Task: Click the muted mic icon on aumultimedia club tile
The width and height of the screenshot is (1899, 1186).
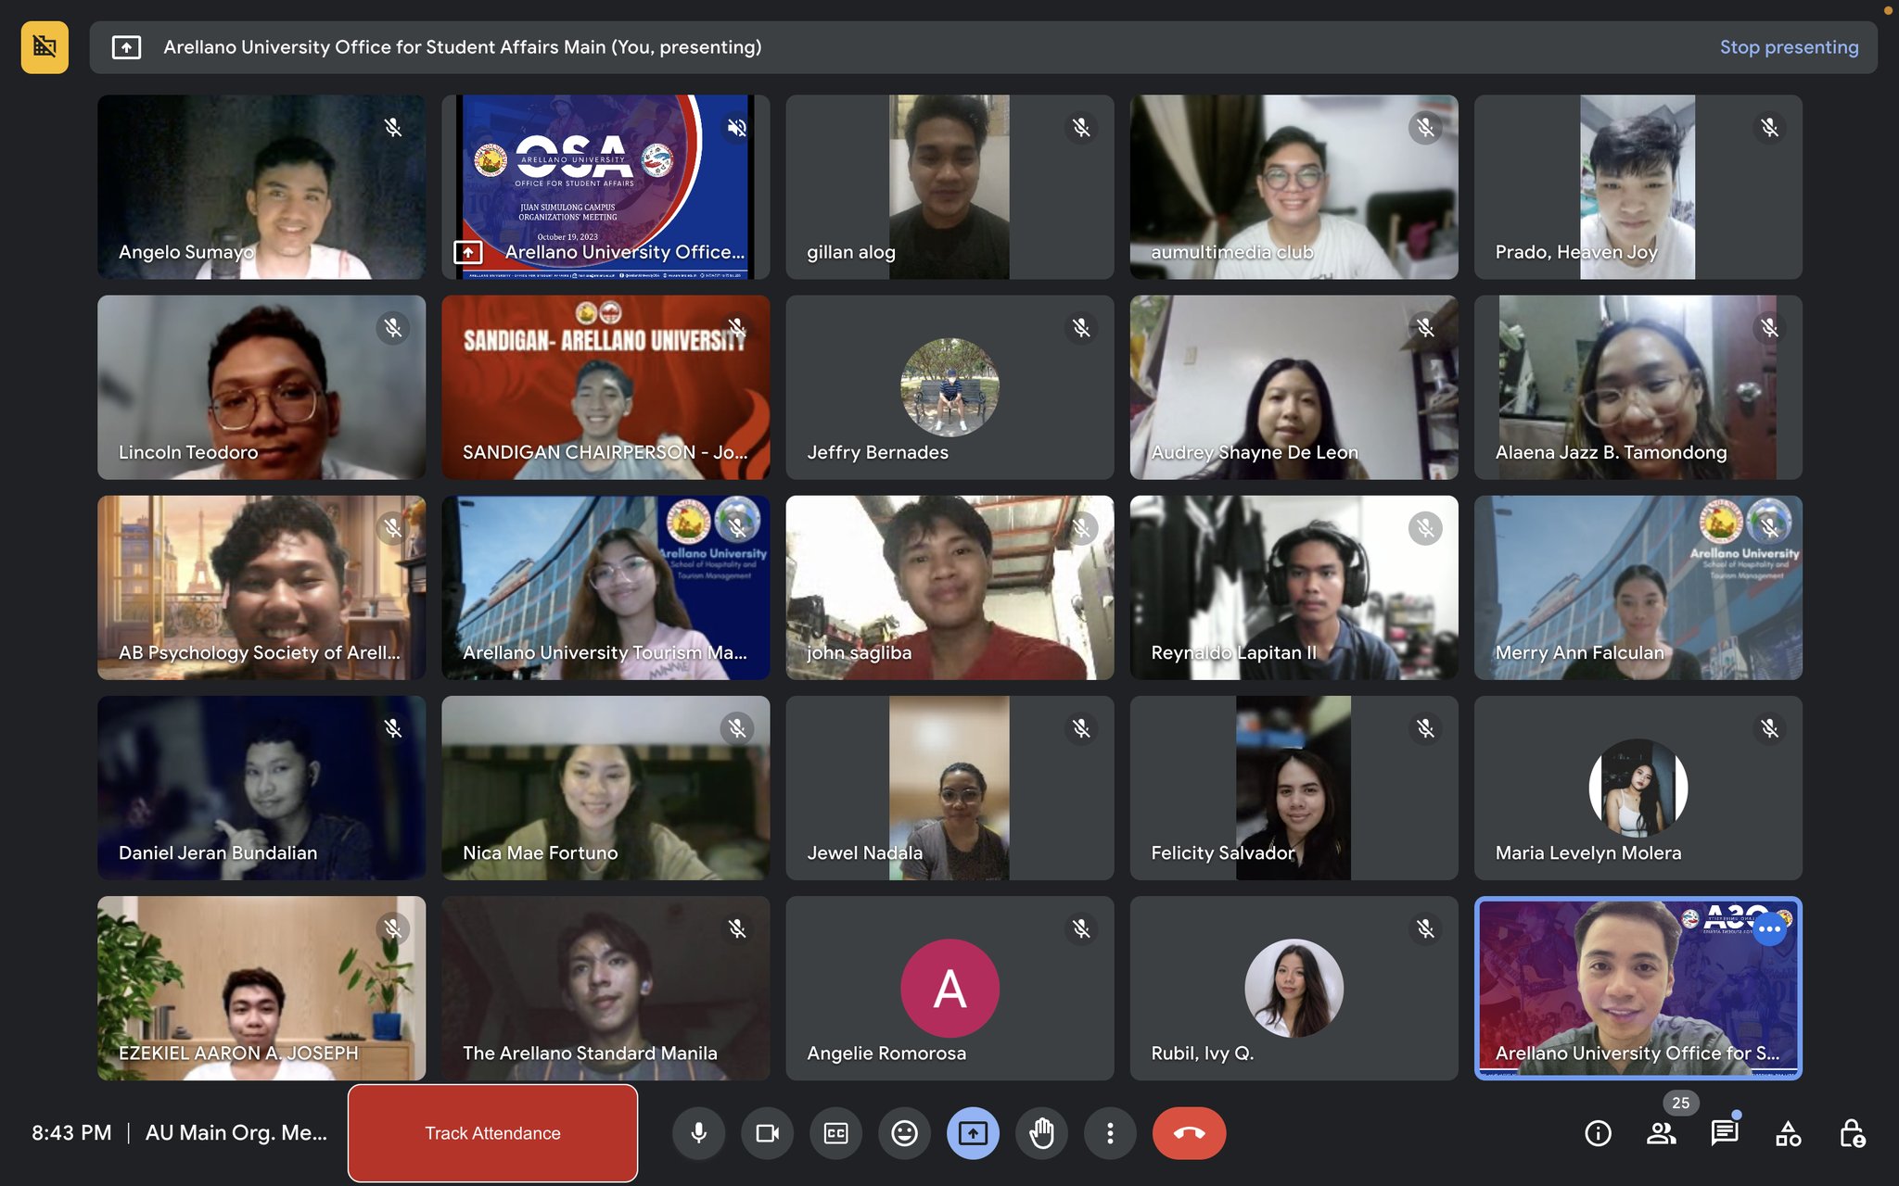Action: (1425, 127)
